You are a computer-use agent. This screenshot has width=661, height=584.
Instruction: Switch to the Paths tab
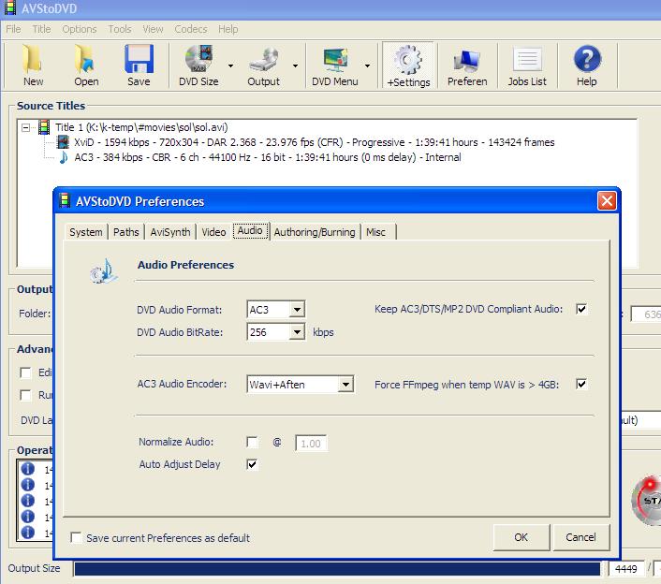(126, 232)
